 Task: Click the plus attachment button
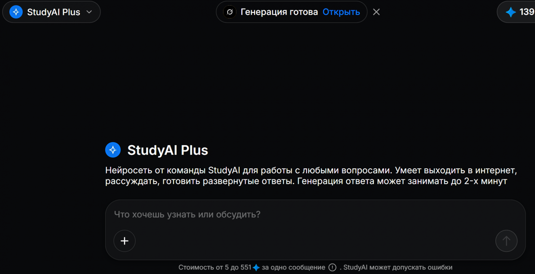click(x=124, y=241)
